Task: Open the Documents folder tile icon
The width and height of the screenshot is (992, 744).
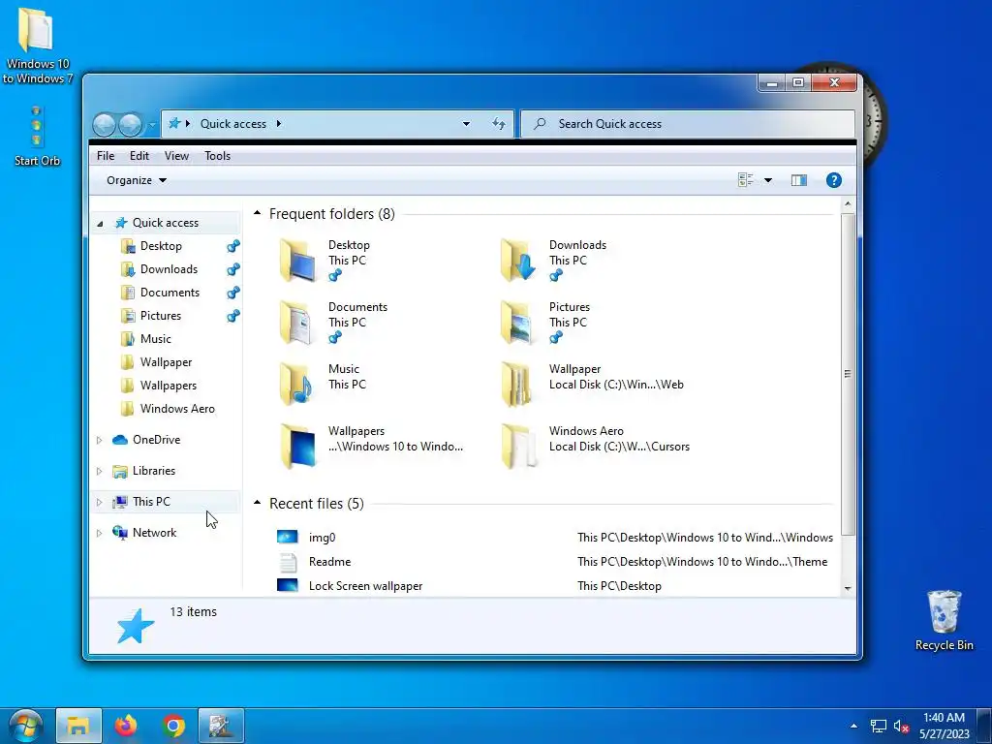Action: [x=297, y=322]
